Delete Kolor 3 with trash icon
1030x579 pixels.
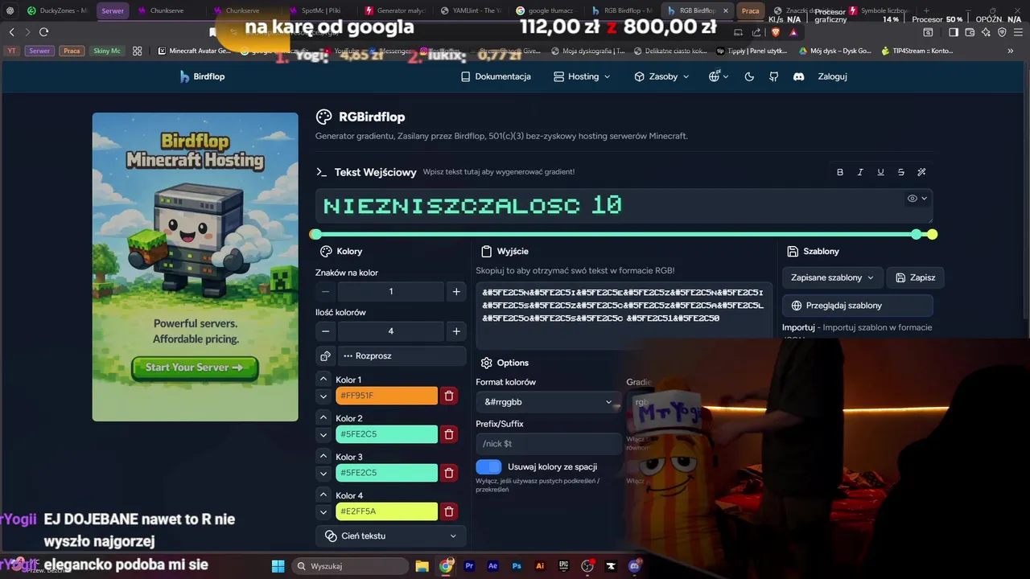coord(449,473)
